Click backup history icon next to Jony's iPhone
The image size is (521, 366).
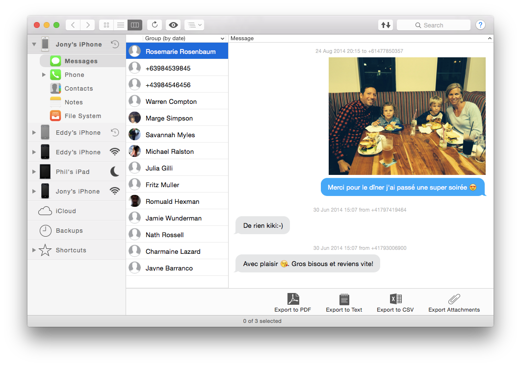115,44
